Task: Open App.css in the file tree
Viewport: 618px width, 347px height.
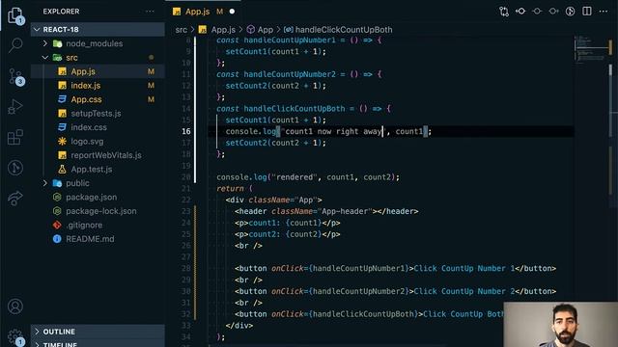Action: [98, 99]
